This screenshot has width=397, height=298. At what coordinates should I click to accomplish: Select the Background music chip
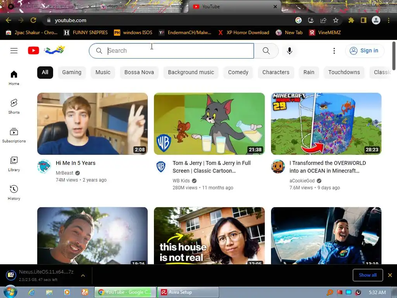pyautogui.click(x=191, y=73)
